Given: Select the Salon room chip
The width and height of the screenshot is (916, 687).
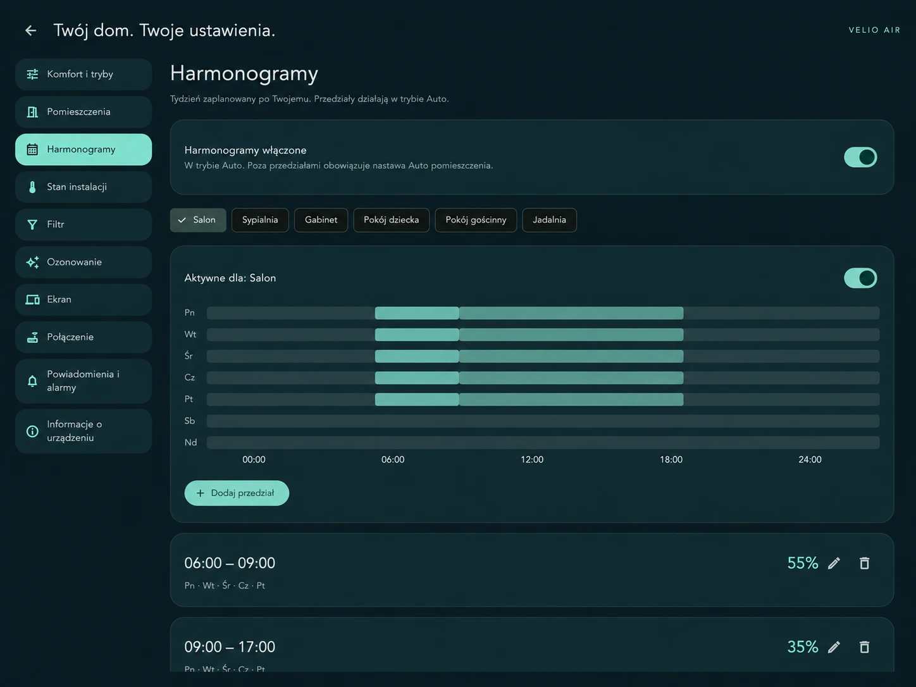Looking at the screenshot, I should [198, 220].
